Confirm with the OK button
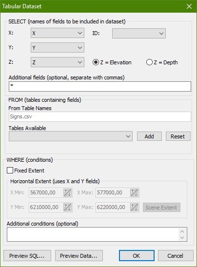 [x=137, y=256]
